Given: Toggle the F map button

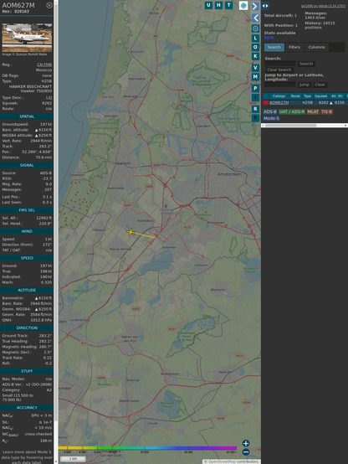Looking at the screenshot, I should (x=255, y=118).
